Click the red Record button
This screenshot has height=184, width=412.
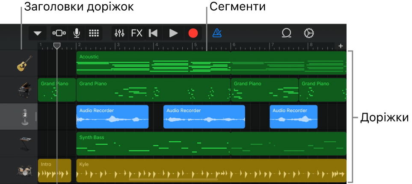click(x=193, y=33)
